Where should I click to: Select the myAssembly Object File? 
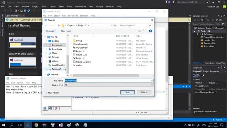[82, 48]
